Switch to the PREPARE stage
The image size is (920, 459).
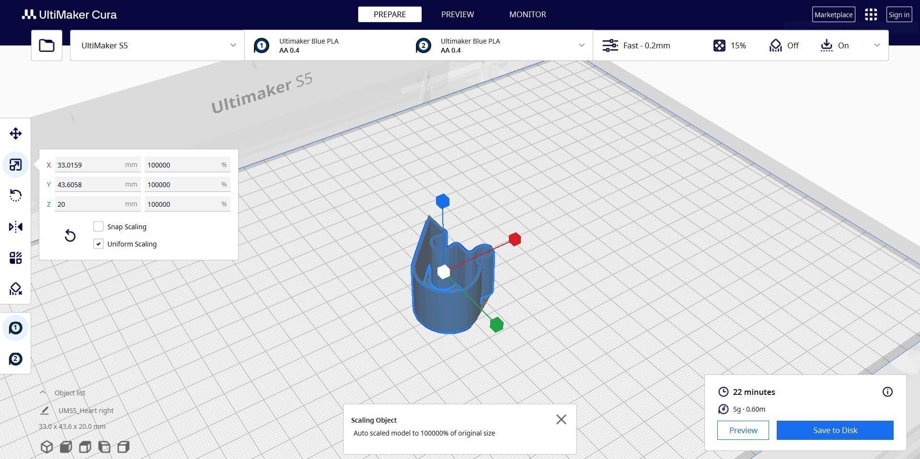390,14
